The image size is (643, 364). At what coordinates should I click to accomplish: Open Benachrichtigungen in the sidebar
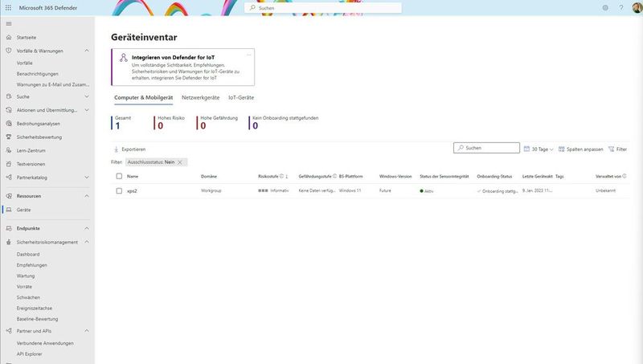point(37,74)
